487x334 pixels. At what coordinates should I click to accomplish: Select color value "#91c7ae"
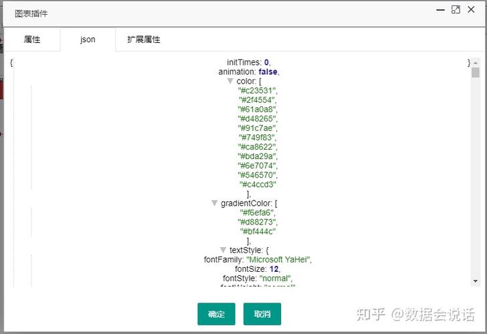click(257, 128)
